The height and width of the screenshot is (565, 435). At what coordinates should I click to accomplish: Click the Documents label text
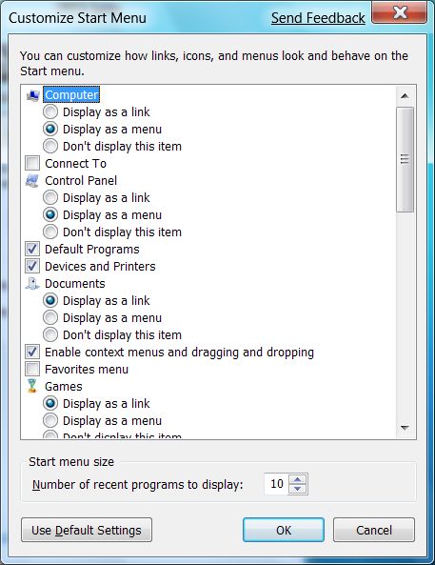(75, 284)
